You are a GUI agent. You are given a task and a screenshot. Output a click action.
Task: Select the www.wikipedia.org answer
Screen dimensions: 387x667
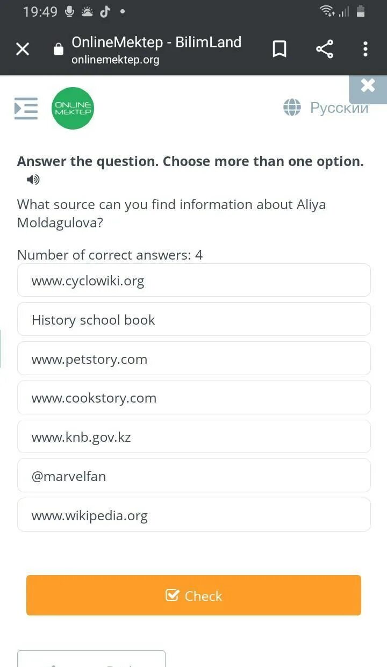pos(194,515)
